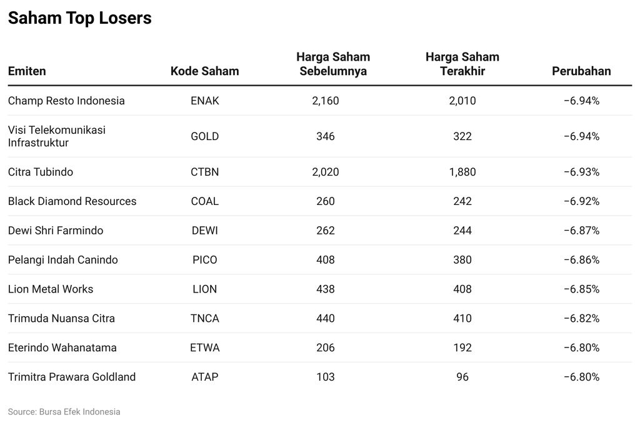This screenshot has height=425, width=640.
Task: Click the Kode Saham column header
Action: pyautogui.click(x=204, y=71)
